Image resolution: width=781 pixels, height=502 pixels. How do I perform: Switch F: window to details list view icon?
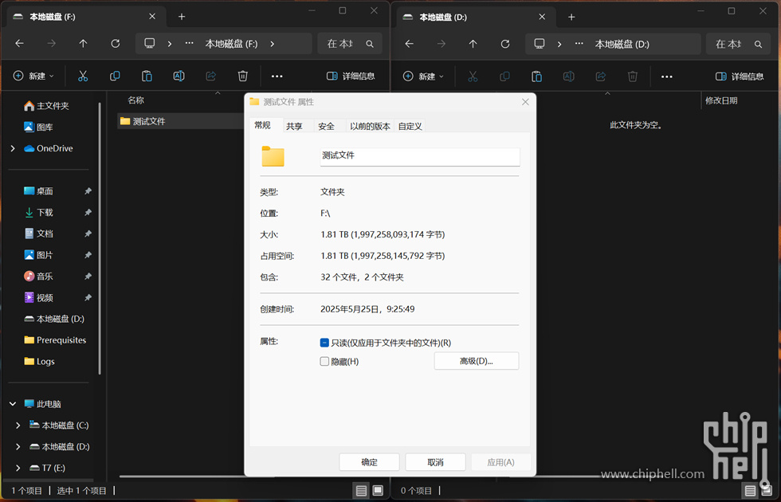(361, 491)
